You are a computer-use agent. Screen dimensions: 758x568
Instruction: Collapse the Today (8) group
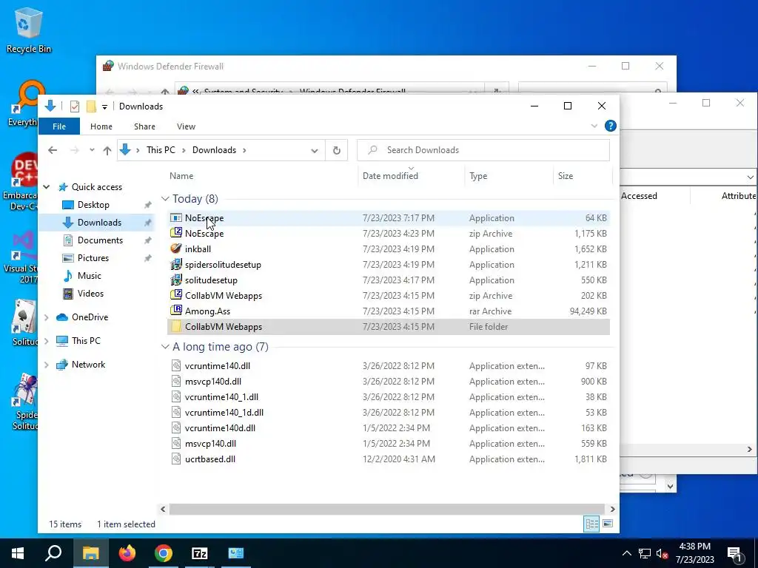[165, 199]
